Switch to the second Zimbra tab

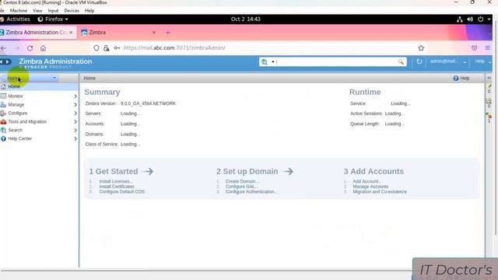tap(117, 33)
